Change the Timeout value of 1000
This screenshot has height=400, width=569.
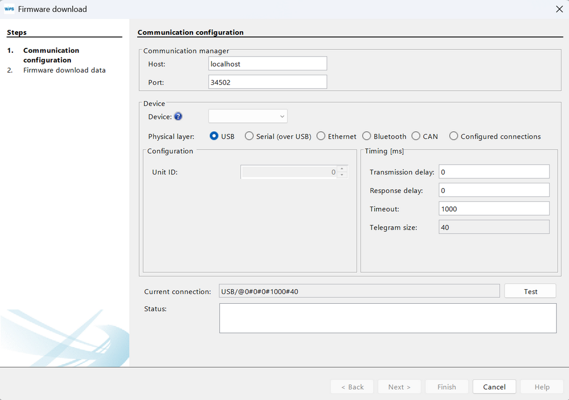pyautogui.click(x=494, y=208)
